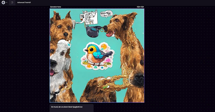Focus the prompt field reading Ein Hund
215x112 pixels.
coord(71,107)
